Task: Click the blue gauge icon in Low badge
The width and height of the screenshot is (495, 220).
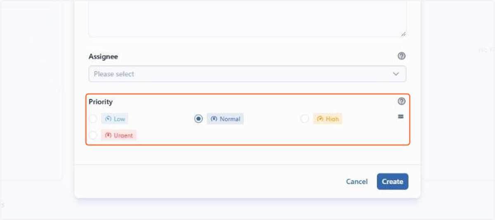Action: pyautogui.click(x=108, y=119)
